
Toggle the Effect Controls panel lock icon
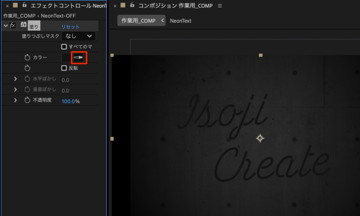(x=24, y=5)
